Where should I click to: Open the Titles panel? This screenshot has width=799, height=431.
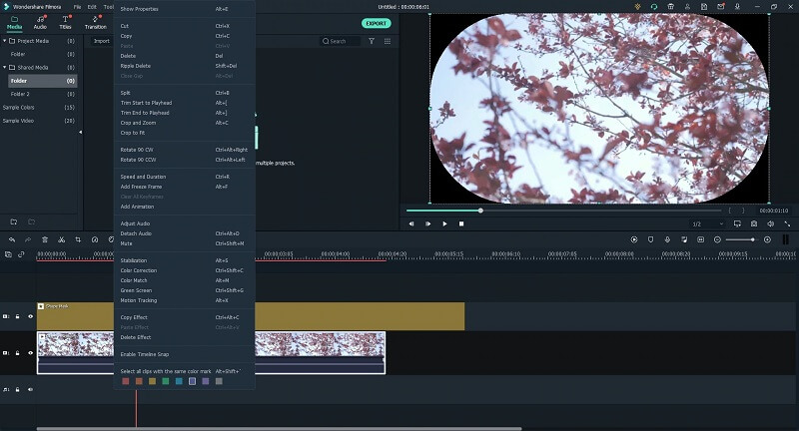(x=66, y=22)
